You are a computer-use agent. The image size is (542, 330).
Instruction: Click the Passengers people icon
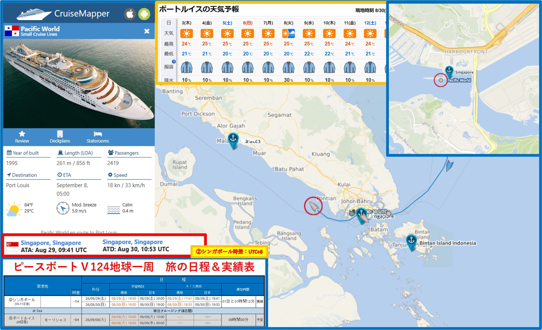pos(111,153)
